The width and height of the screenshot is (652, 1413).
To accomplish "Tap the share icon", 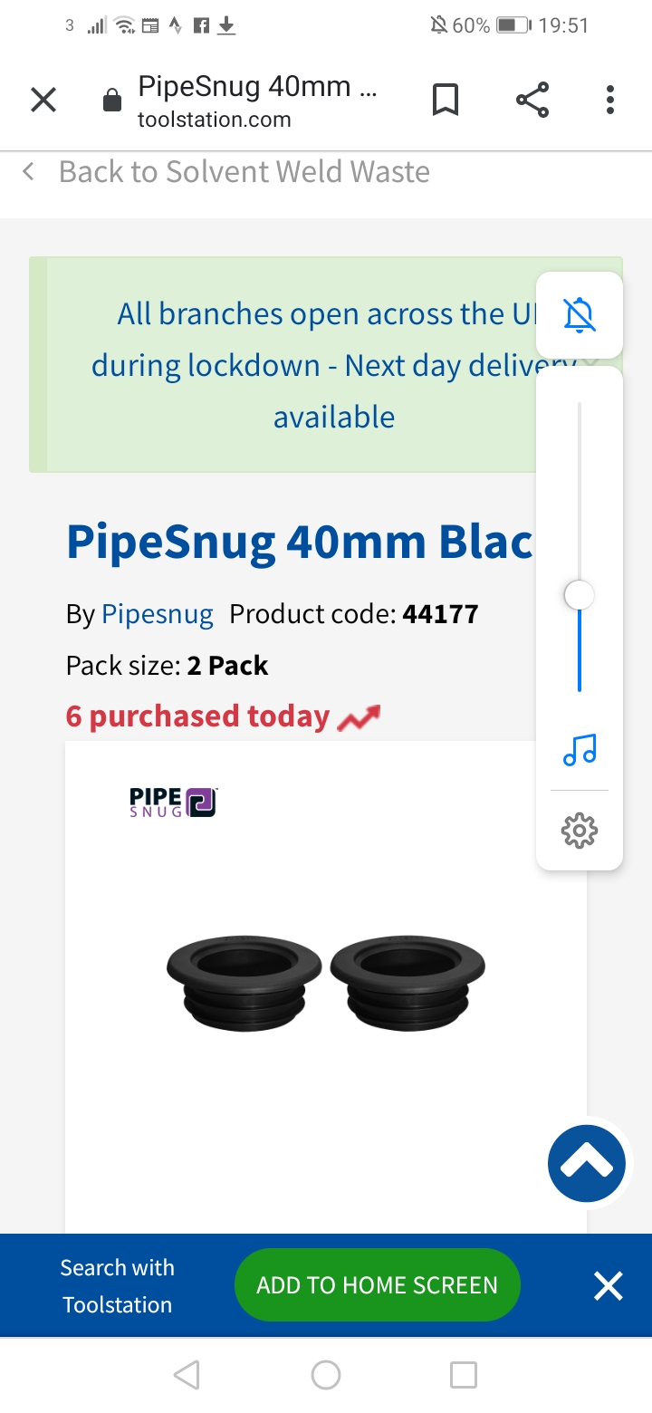I will [532, 101].
